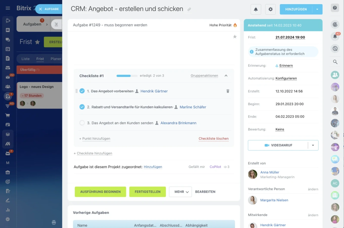Toggle the favorite star on the task
This screenshot has height=228, width=344.
235,36
